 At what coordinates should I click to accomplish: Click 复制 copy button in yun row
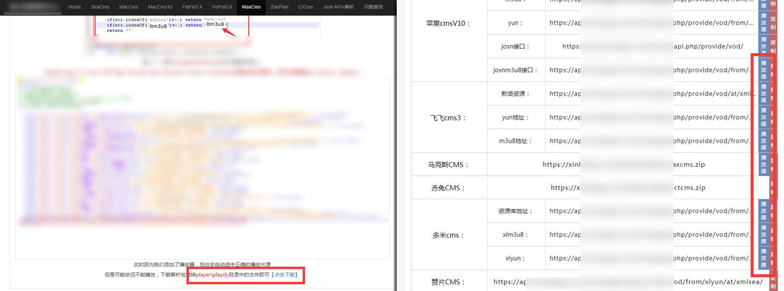point(773,22)
